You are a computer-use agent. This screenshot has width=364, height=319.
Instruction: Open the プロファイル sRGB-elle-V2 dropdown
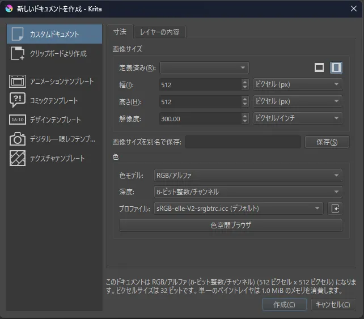pyautogui.click(x=238, y=209)
